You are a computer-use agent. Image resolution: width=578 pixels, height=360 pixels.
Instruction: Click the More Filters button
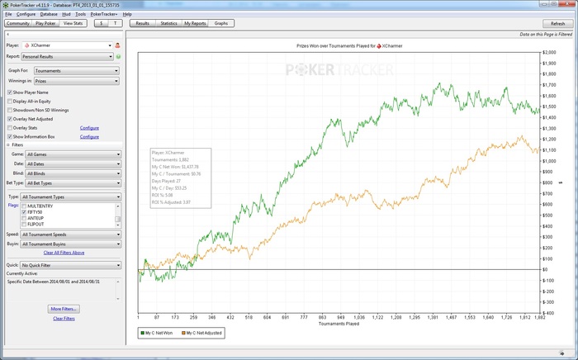click(64, 309)
